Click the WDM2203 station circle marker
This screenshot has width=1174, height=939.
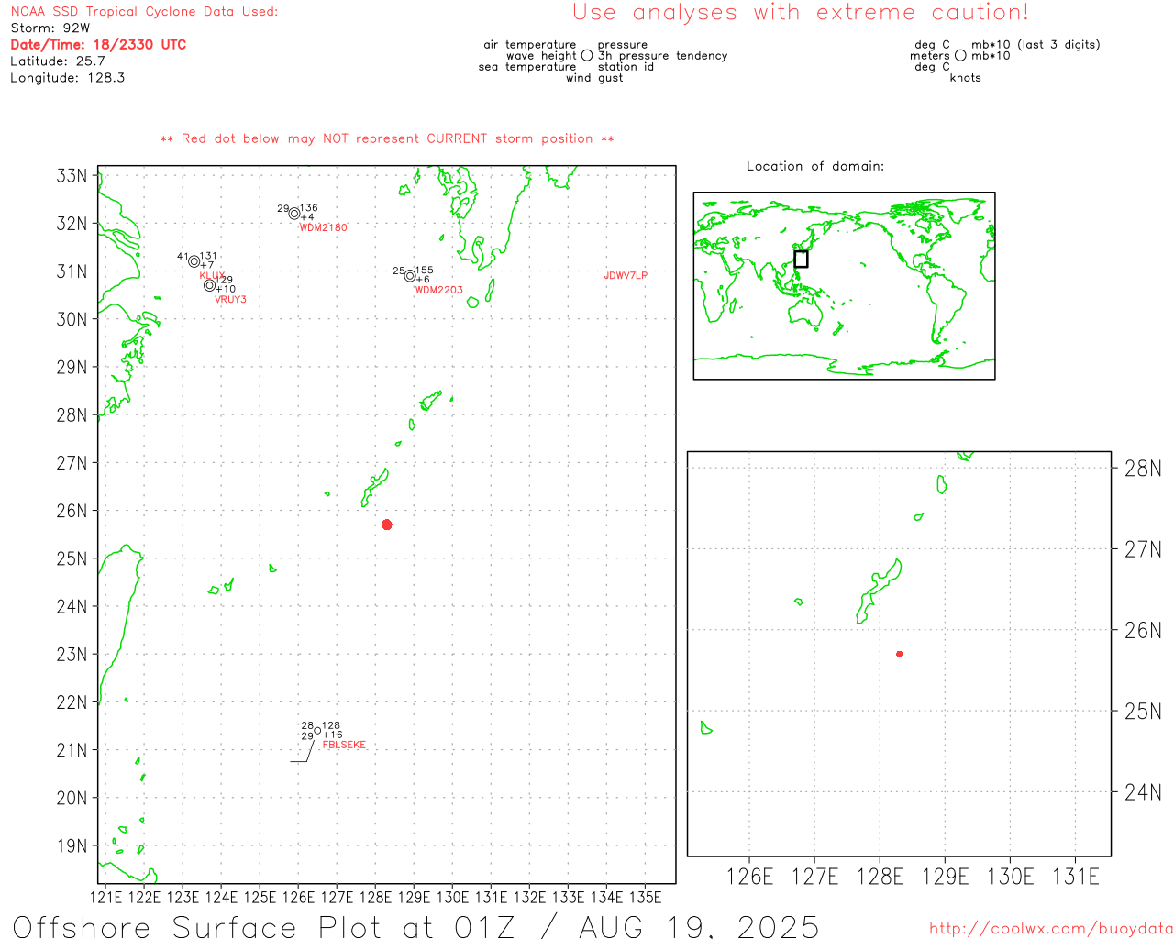point(410,276)
